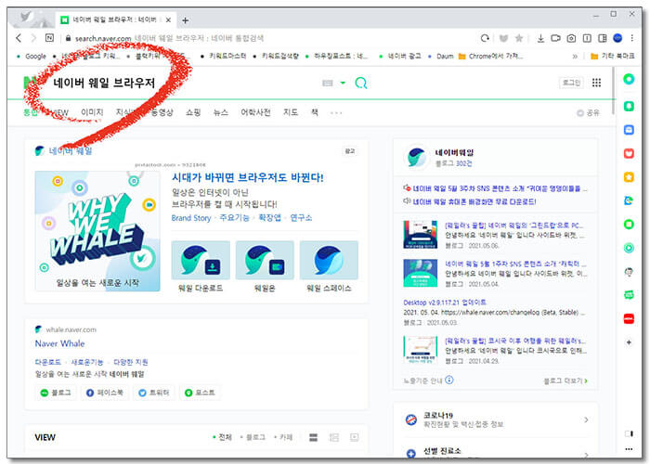Expand more search tabs with the ··· button

336,112
